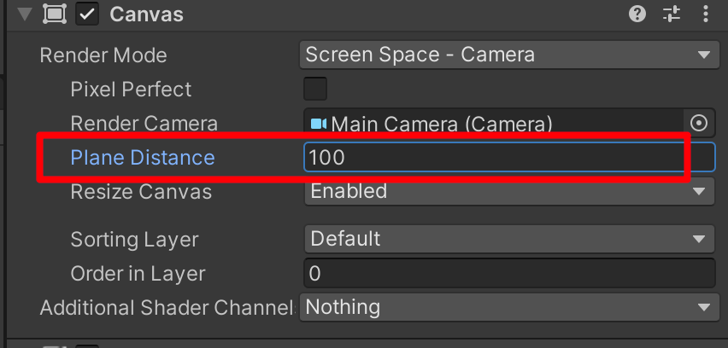The height and width of the screenshot is (348, 728).
Task: Open the Canvas component three-dot menu
Action: 705,14
